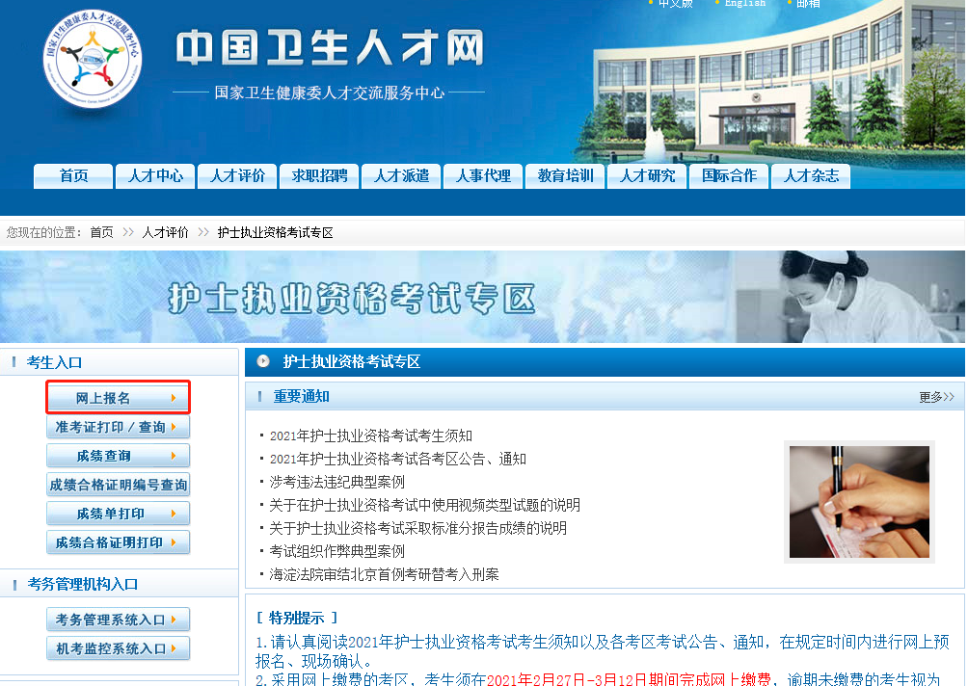Viewport: 968px width, 686px height.
Task: Open 网上报名 registration button
Action: (x=118, y=398)
